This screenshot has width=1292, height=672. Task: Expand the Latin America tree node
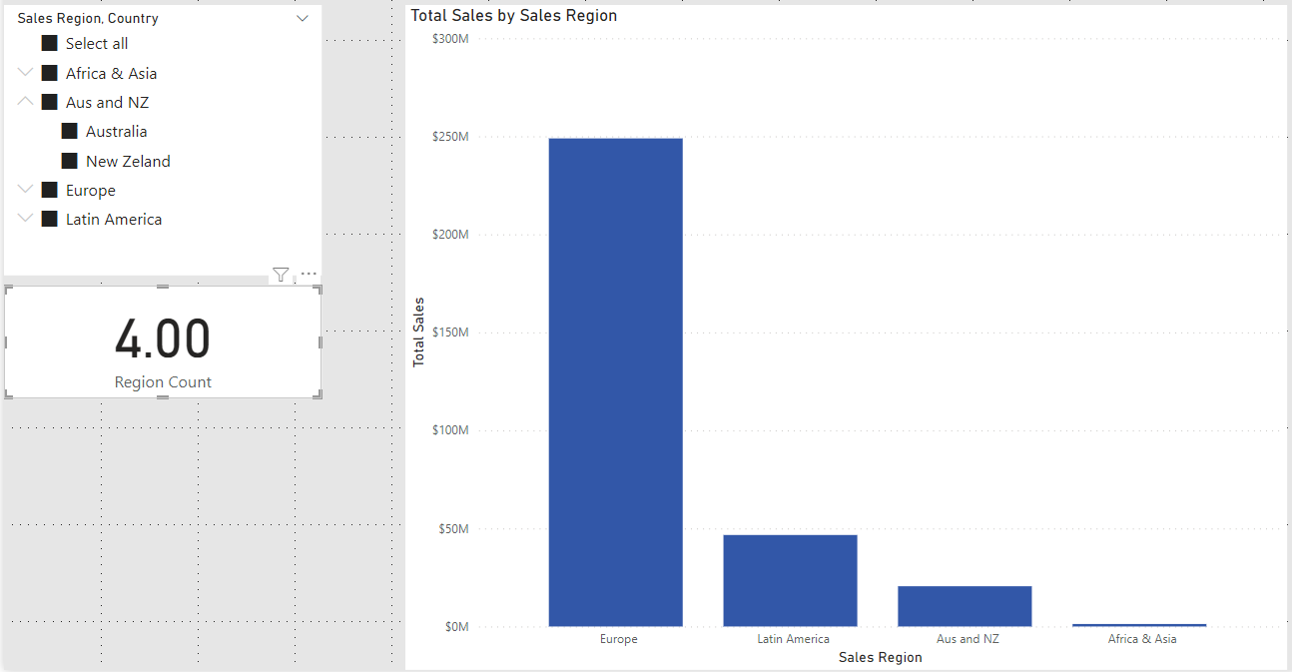pos(25,219)
